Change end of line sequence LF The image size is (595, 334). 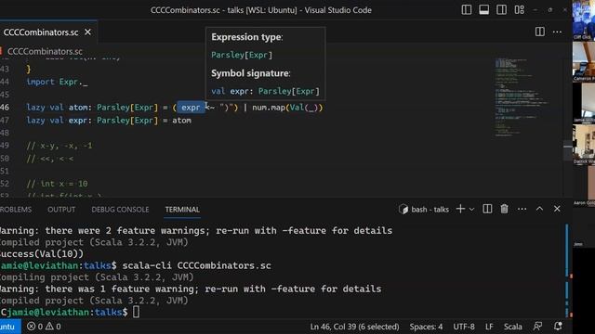click(x=489, y=327)
